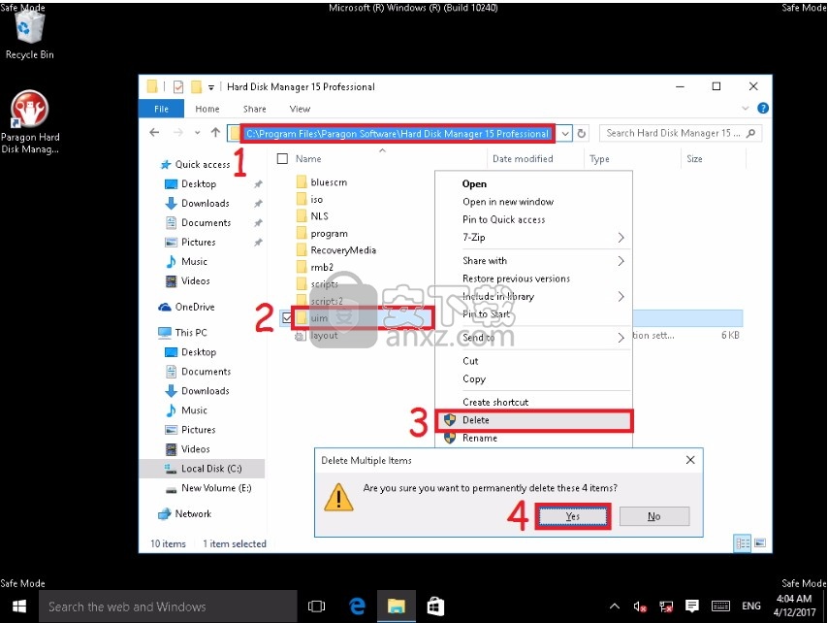Image resolution: width=828 pixels, height=623 pixels.
Task: Open the Recycle Bin desktop icon
Action: (x=29, y=34)
